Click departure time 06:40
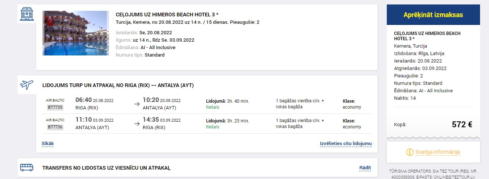This screenshot has height=179, width=489. [x=84, y=100]
